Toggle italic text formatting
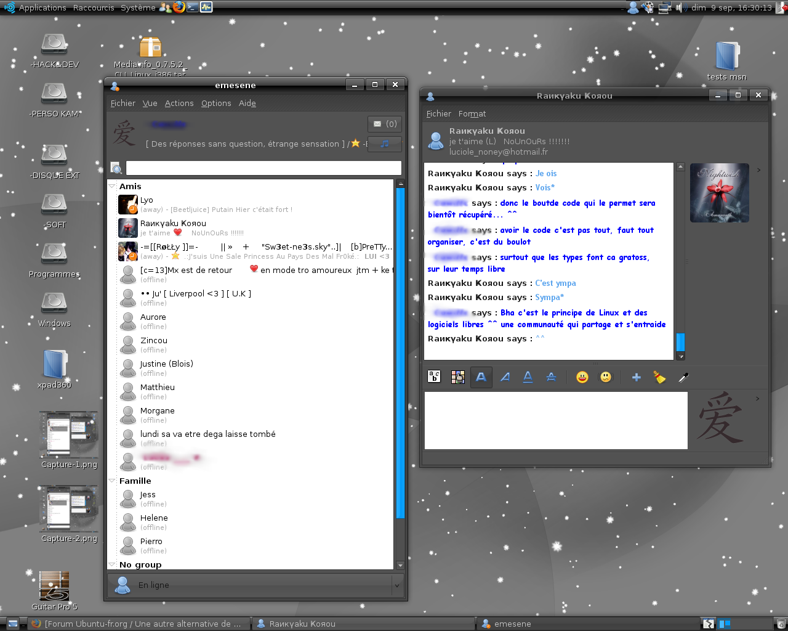This screenshot has height=631, width=788. point(505,377)
